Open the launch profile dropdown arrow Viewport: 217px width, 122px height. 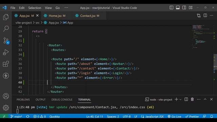pyautogui.click(x=180, y=99)
